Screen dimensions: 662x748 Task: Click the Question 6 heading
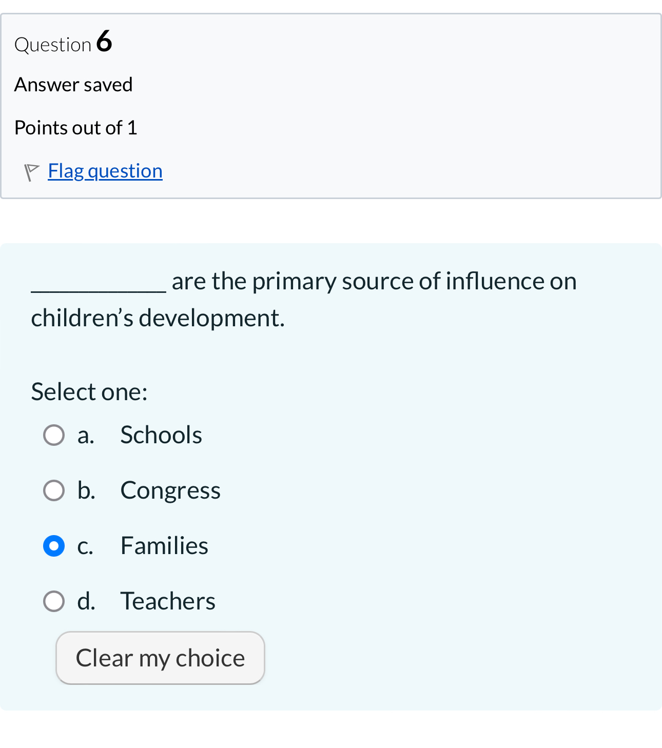pos(63,43)
